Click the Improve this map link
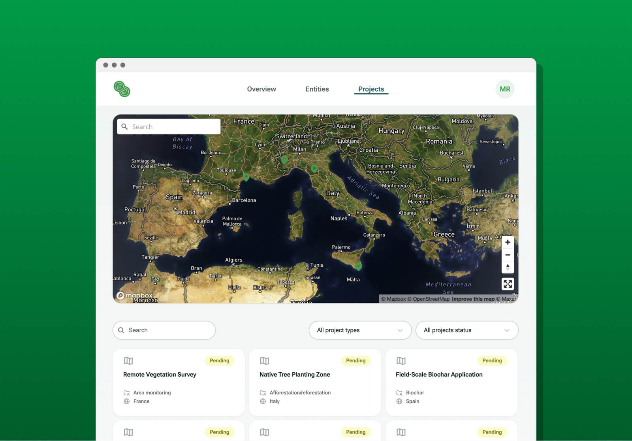This screenshot has height=441, width=632. (x=473, y=299)
